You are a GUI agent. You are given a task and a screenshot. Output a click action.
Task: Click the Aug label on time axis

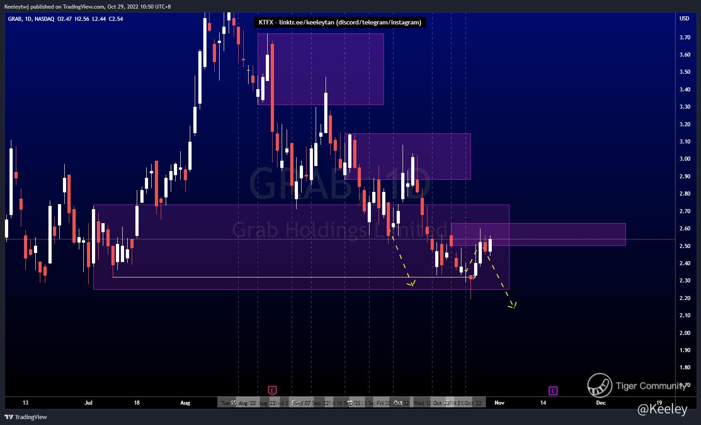[x=185, y=402]
